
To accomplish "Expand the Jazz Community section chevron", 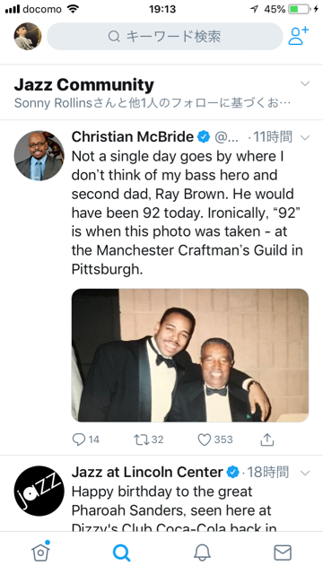I will pyautogui.click(x=305, y=83).
